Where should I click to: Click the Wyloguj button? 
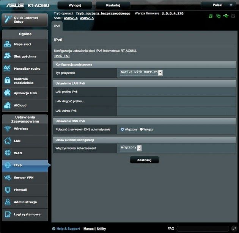coord(75,5)
